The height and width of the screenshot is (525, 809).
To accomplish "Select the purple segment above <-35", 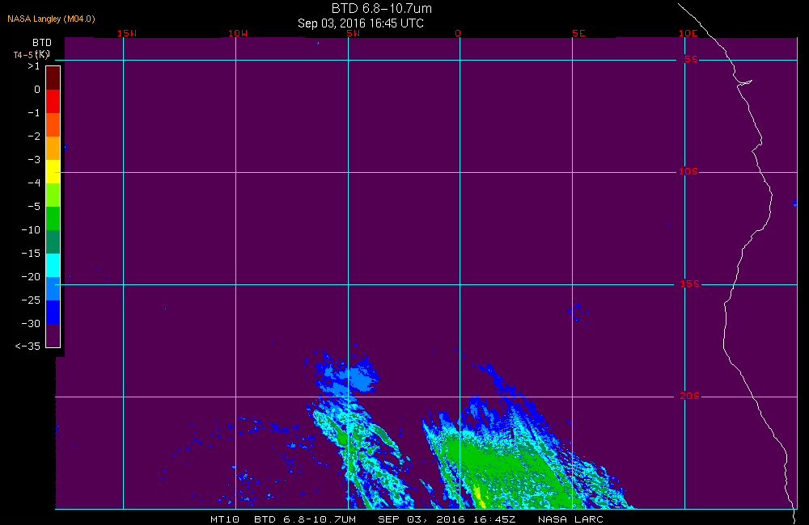I will [53, 335].
